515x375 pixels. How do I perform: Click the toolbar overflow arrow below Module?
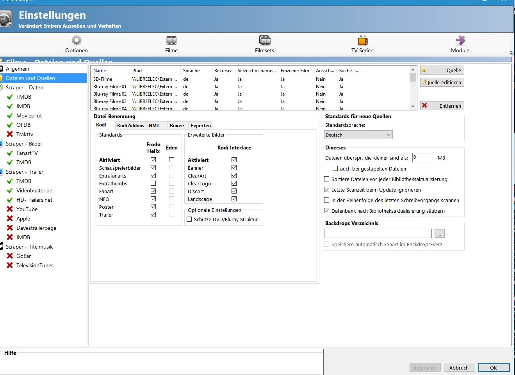pyautogui.click(x=511, y=53)
